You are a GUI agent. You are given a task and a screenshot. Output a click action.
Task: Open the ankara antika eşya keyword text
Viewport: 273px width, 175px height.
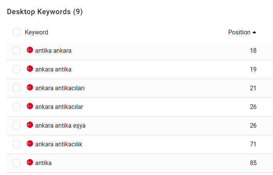click(60, 126)
